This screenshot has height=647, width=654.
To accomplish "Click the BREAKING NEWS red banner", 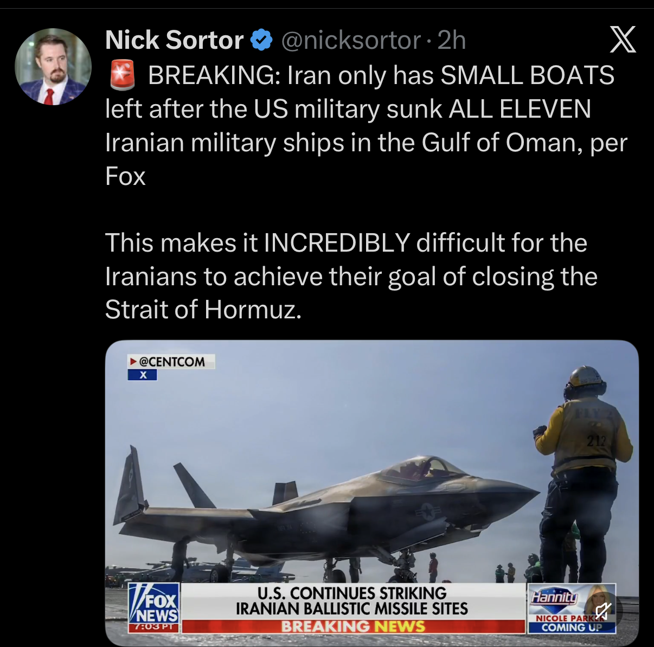I will pyautogui.click(x=353, y=626).
